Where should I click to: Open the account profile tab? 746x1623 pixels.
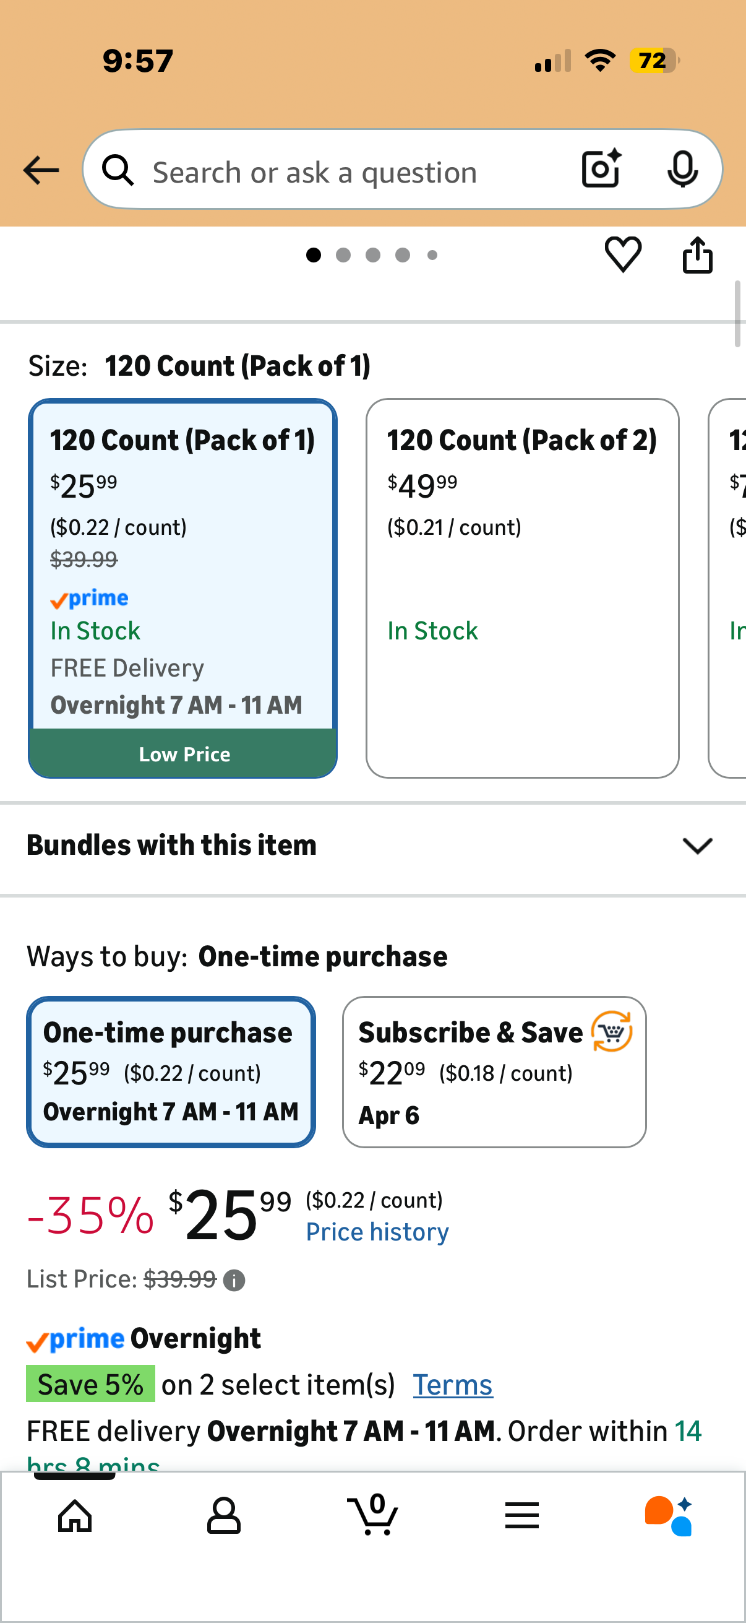pos(223,1515)
